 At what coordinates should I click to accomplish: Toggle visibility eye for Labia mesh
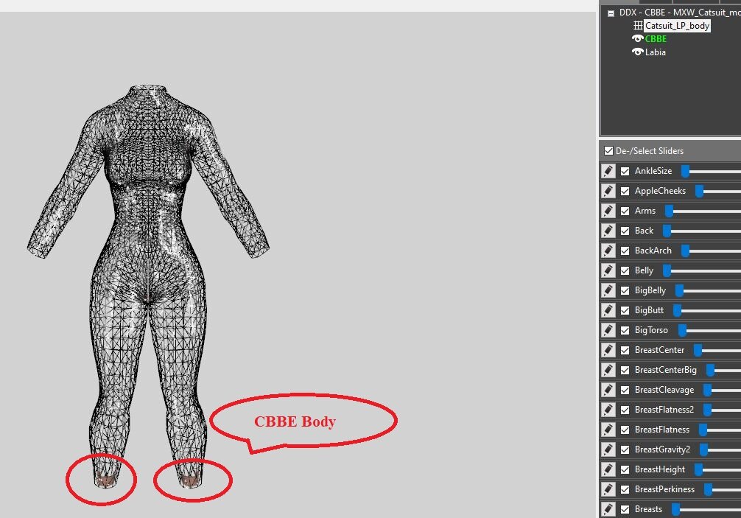tap(637, 52)
